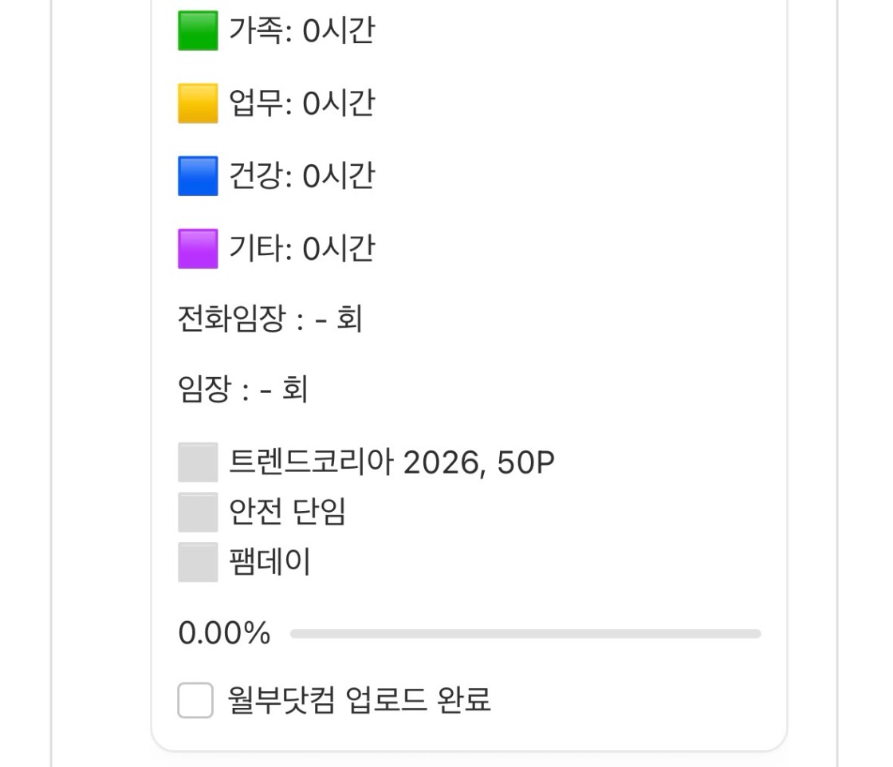Toggle the 팸데이 checkbox
Screen dimensions: 893x767
[198, 562]
